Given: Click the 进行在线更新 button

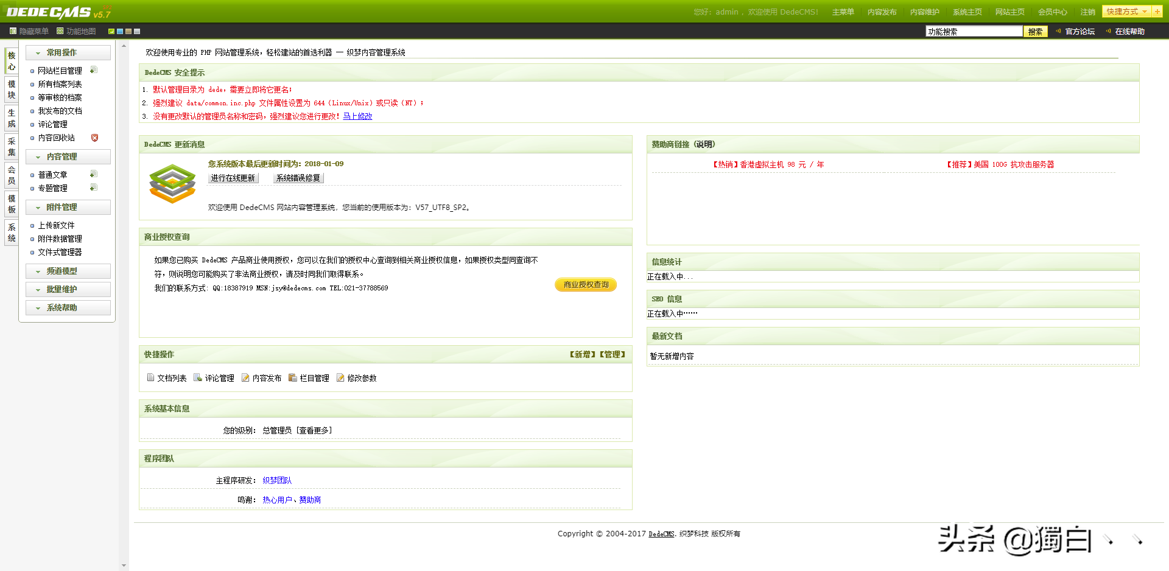Looking at the screenshot, I should 233,178.
